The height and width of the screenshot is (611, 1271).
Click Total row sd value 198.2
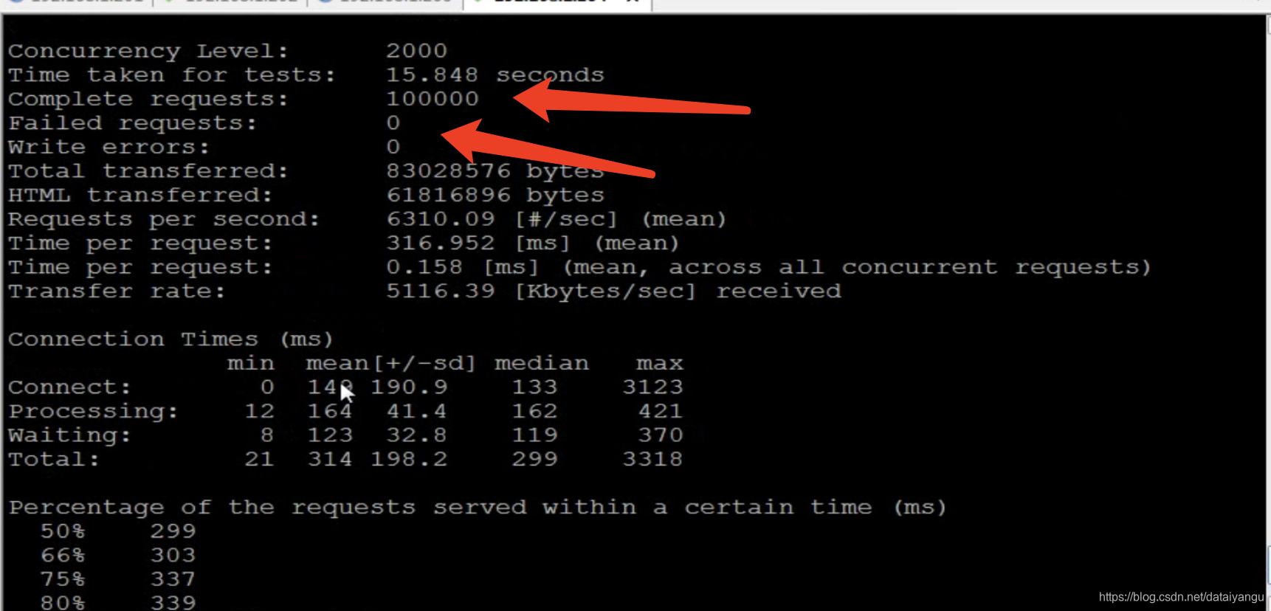(408, 459)
